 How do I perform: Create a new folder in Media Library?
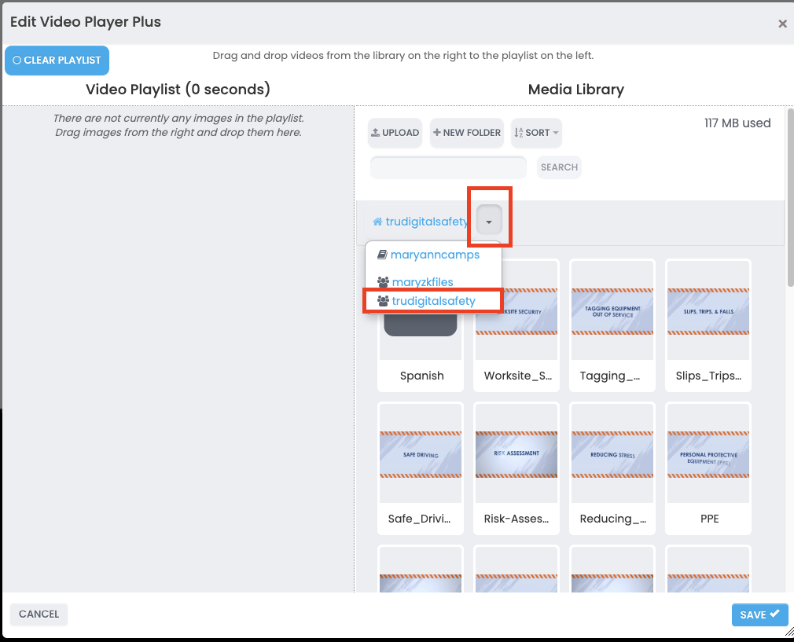coord(467,133)
